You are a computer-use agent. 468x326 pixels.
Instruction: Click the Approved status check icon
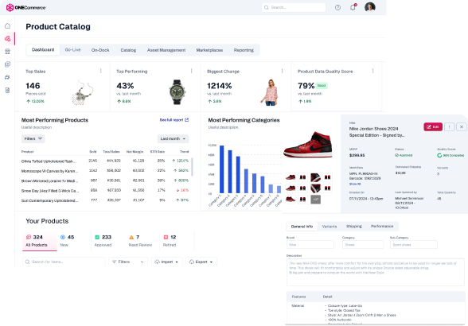(396, 155)
